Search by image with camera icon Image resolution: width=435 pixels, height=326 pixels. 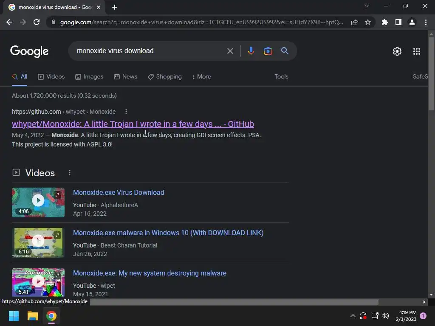point(268,51)
